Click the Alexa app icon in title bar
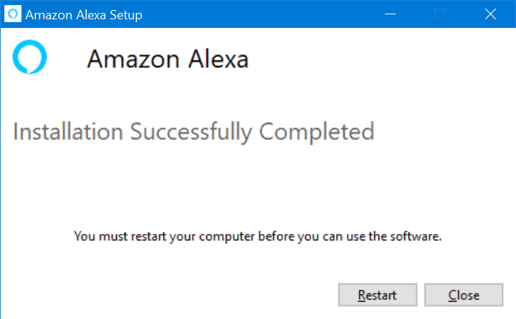Image resolution: width=516 pixels, height=319 pixels. pos(13,14)
